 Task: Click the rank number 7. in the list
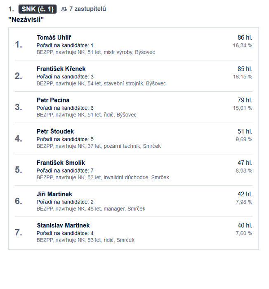point(19,232)
